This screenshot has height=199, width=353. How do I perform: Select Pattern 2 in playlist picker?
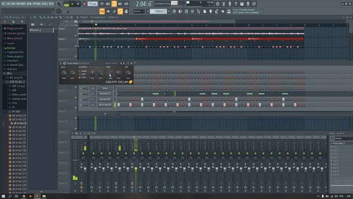point(41,30)
